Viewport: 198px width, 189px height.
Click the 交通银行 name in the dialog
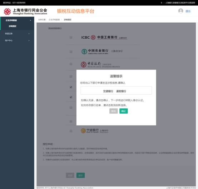[108, 91]
